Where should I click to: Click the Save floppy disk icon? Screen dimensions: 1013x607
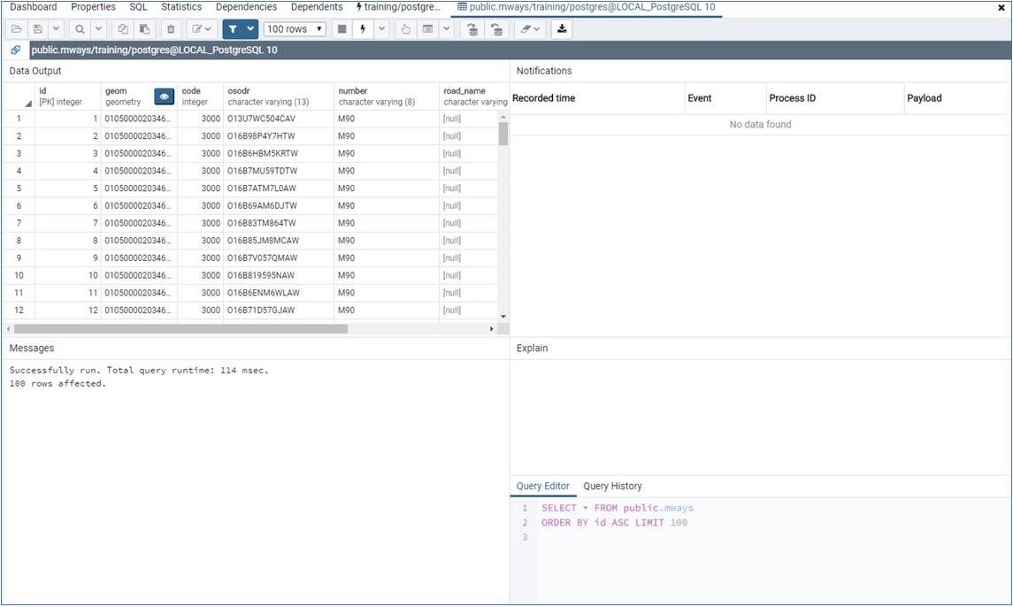[x=38, y=29]
